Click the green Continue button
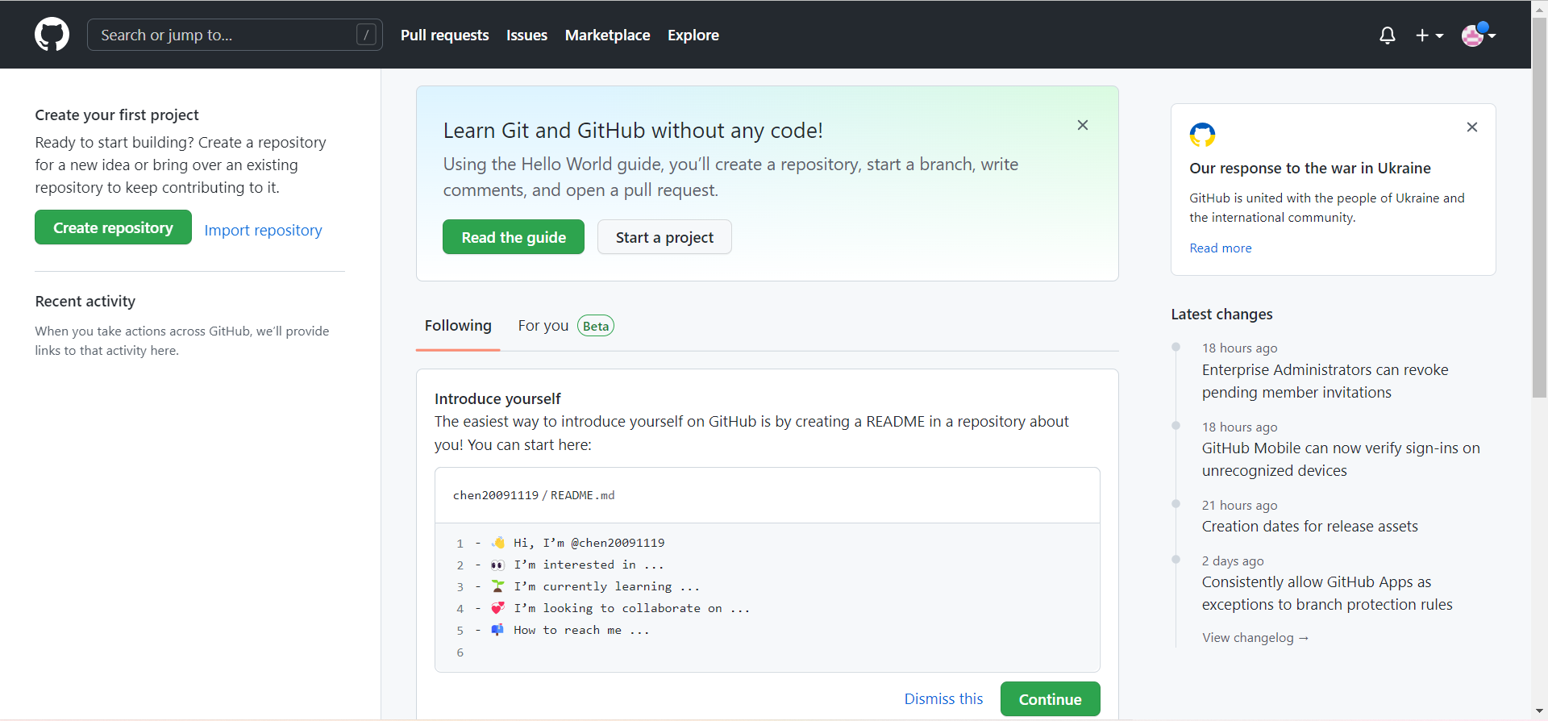The height and width of the screenshot is (721, 1548). [x=1050, y=699]
